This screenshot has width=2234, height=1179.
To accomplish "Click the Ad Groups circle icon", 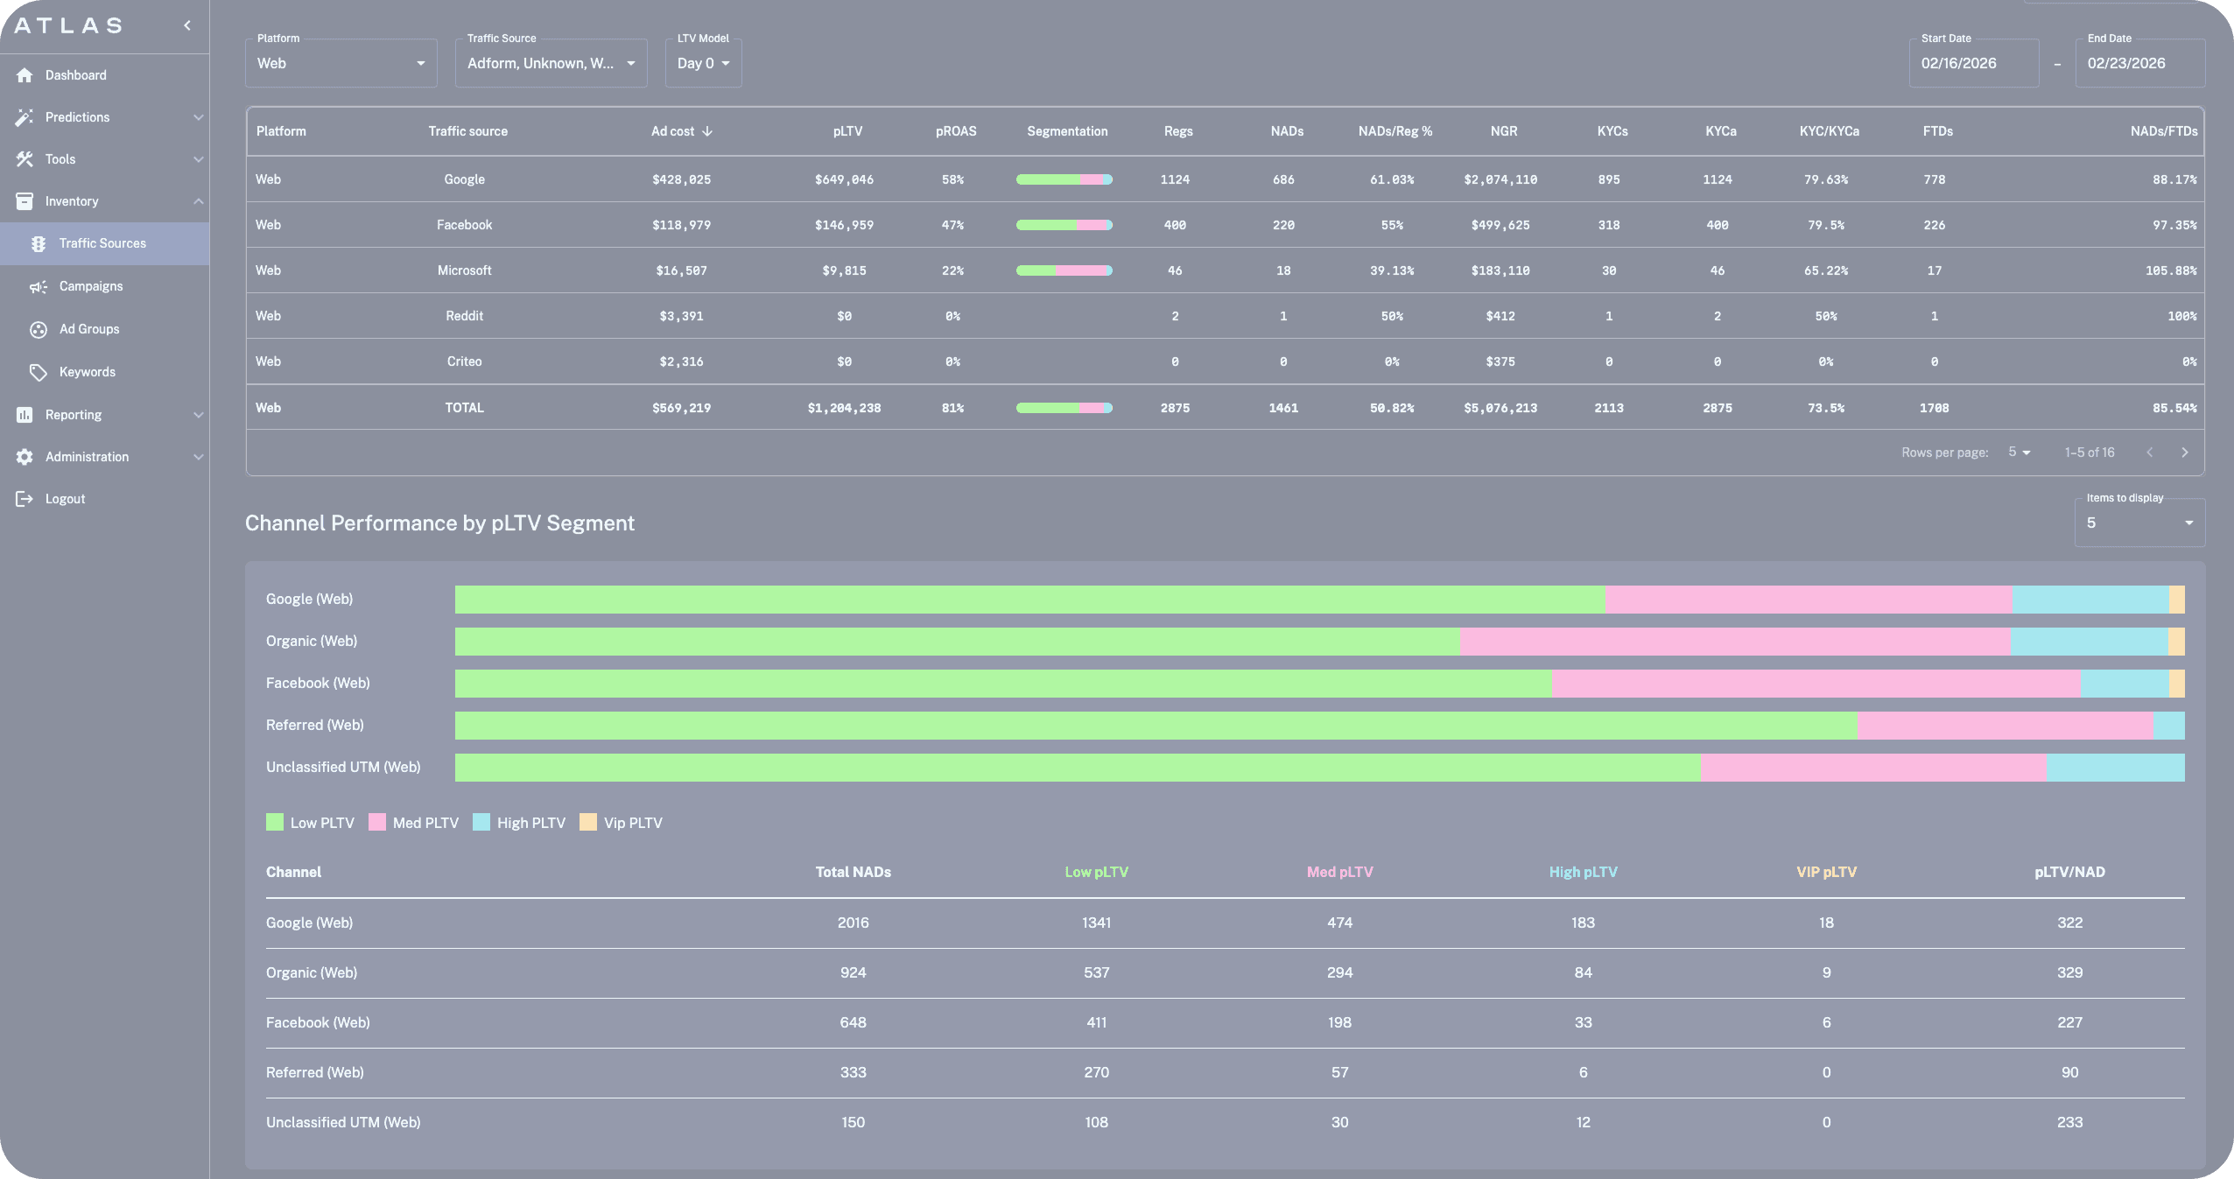I will tap(39, 330).
